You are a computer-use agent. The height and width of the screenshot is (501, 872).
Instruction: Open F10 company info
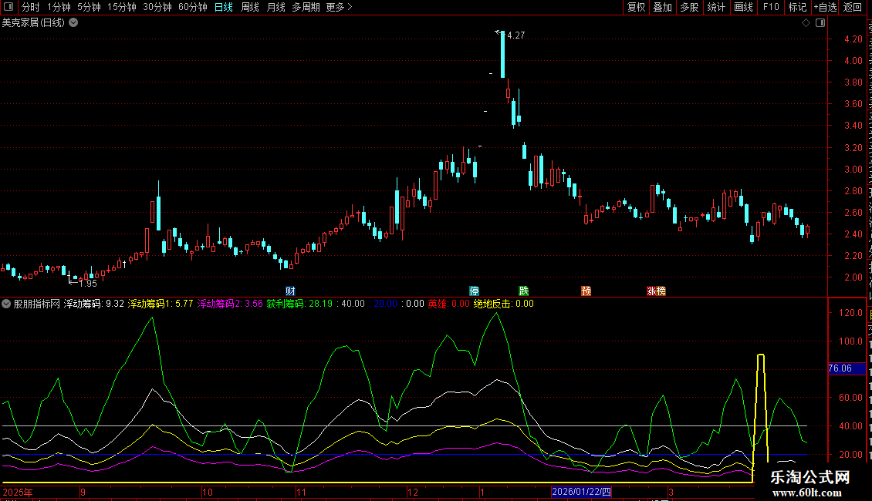771,7
